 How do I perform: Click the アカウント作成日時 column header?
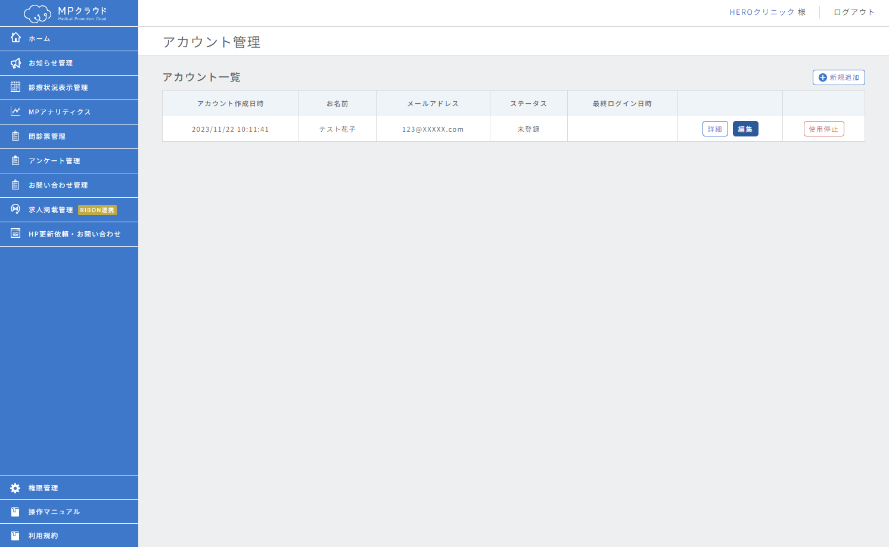click(231, 104)
